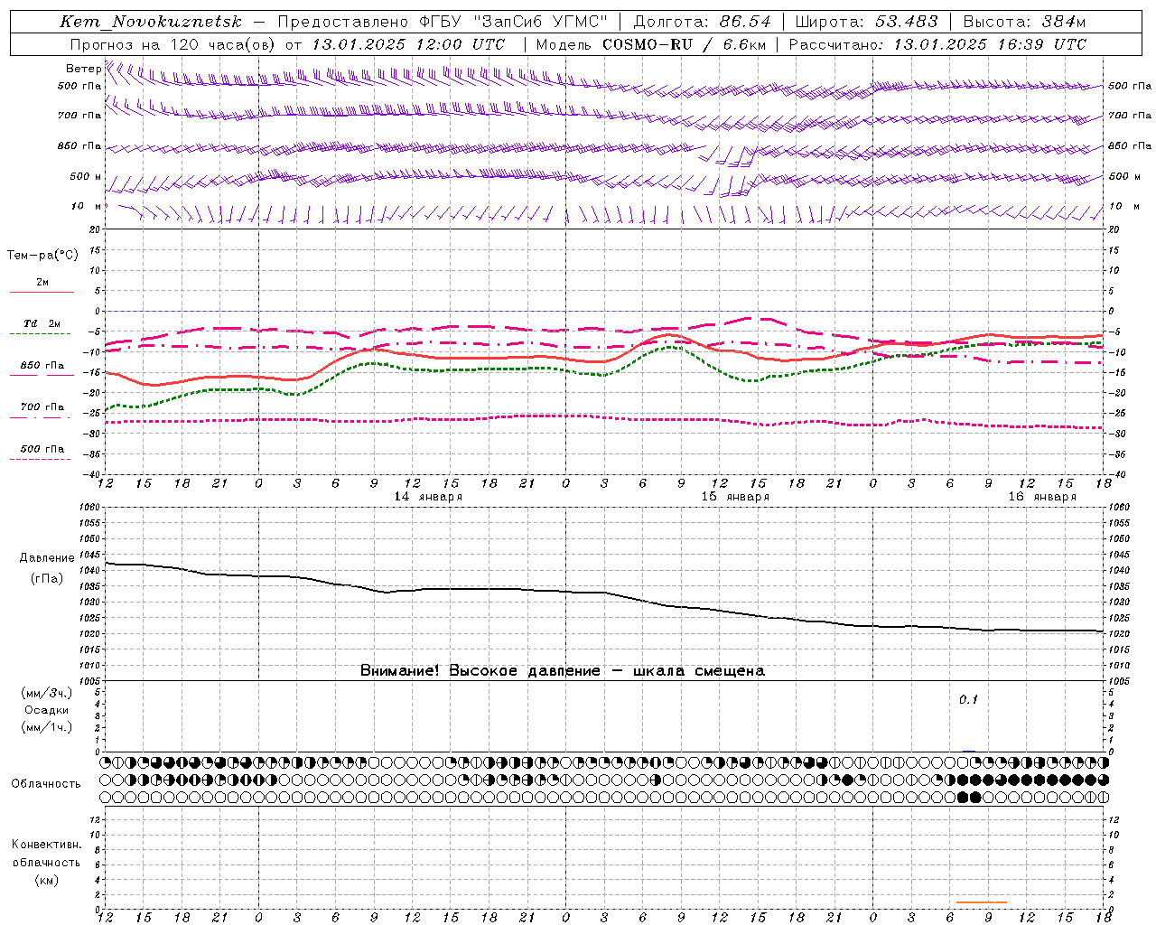Click the "15 января" date label
Screen dimensions: 1156x925
click(x=735, y=497)
